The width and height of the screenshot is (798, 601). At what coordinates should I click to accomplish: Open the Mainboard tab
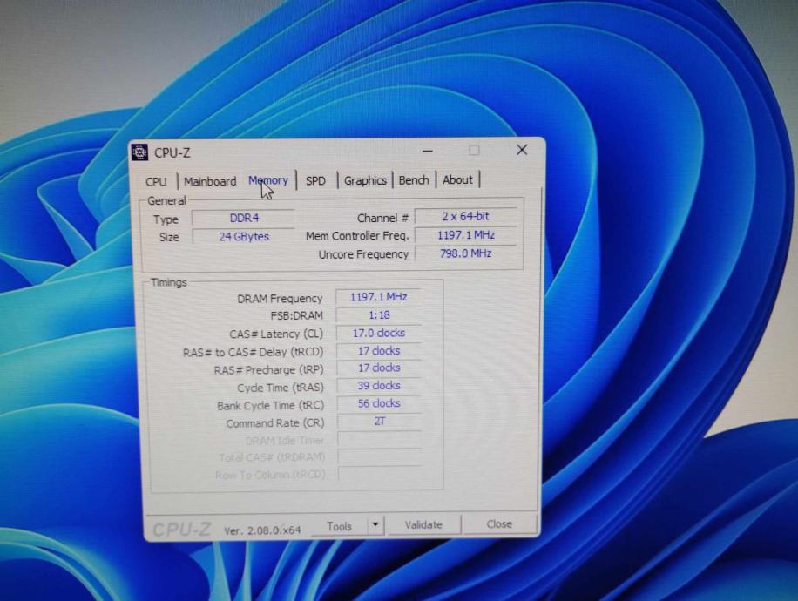pyautogui.click(x=210, y=181)
